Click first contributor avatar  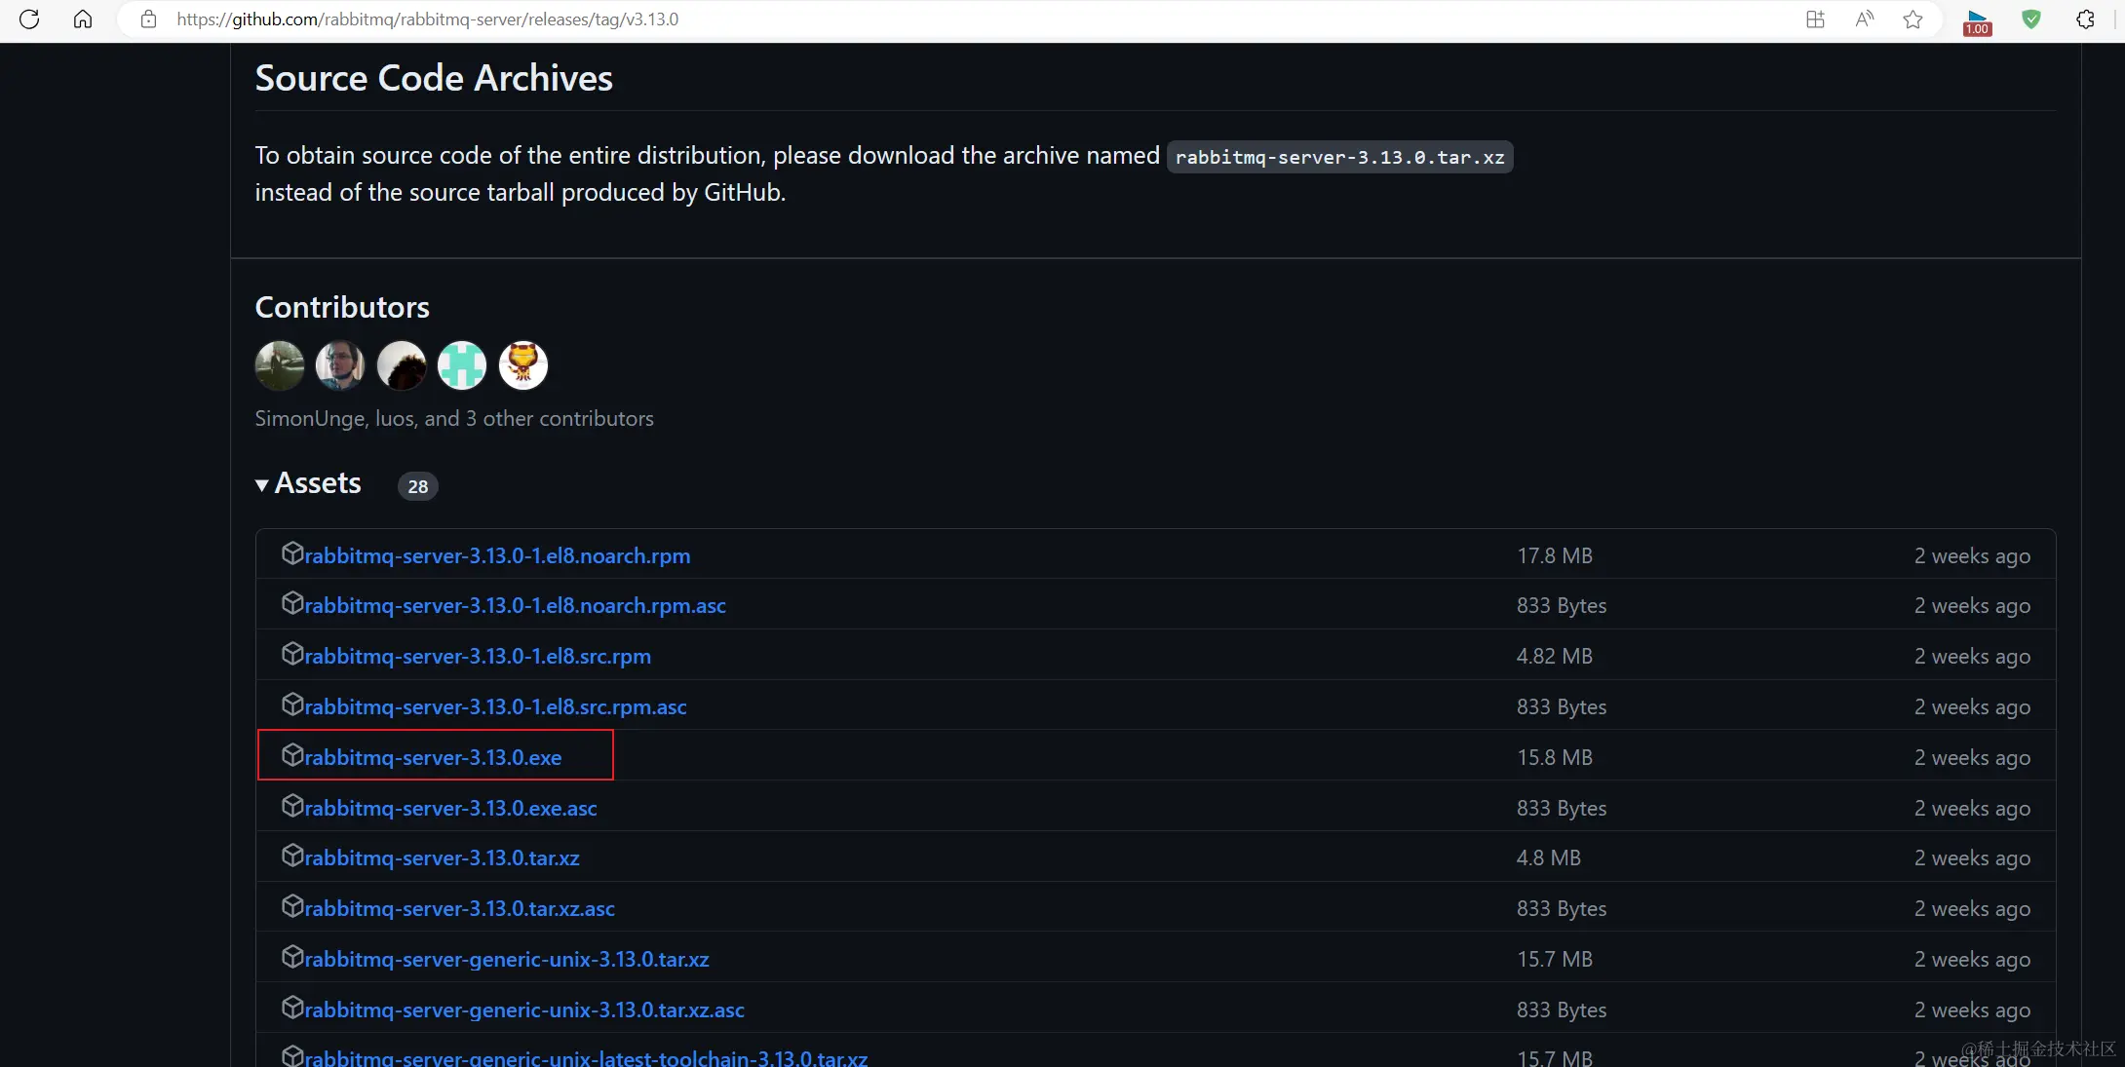[280, 365]
